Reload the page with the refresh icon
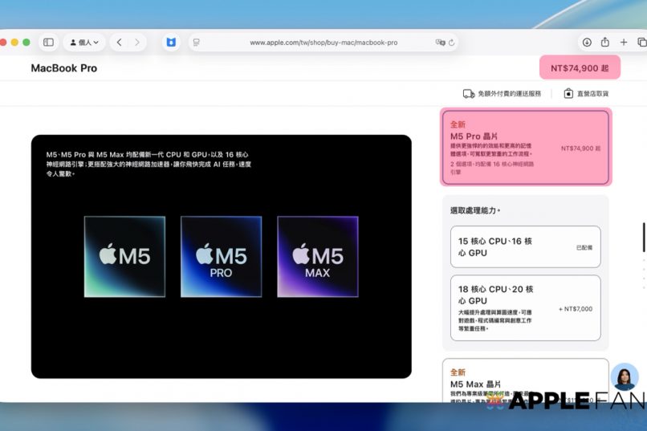This screenshot has height=431, width=647. (x=451, y=43)
